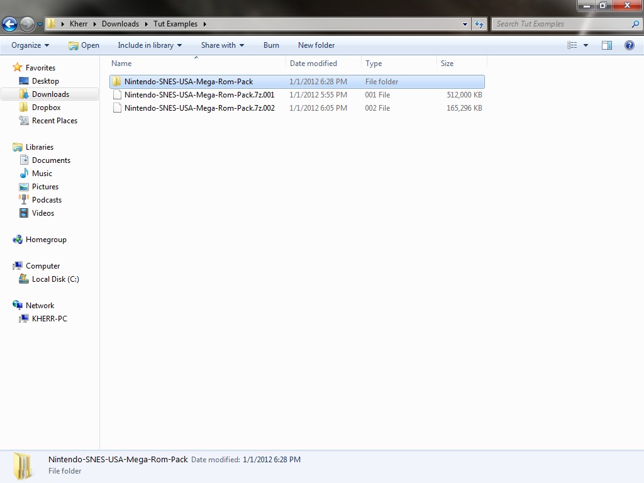
Task: Select the Dropbox favorite in sidebar
Action: [x=46, y=108]
